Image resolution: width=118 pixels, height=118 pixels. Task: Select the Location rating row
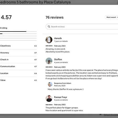(18, 73)
